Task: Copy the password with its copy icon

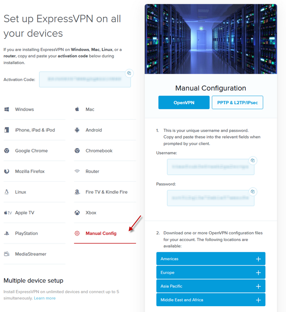Action: [252, 191]
